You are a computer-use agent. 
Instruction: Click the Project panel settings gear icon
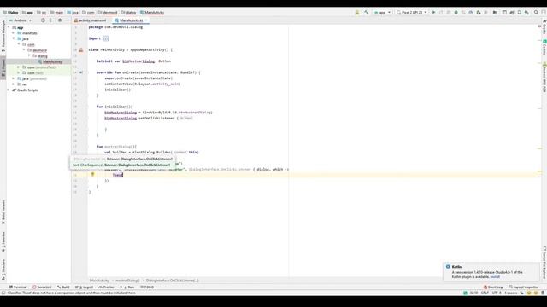60,20
